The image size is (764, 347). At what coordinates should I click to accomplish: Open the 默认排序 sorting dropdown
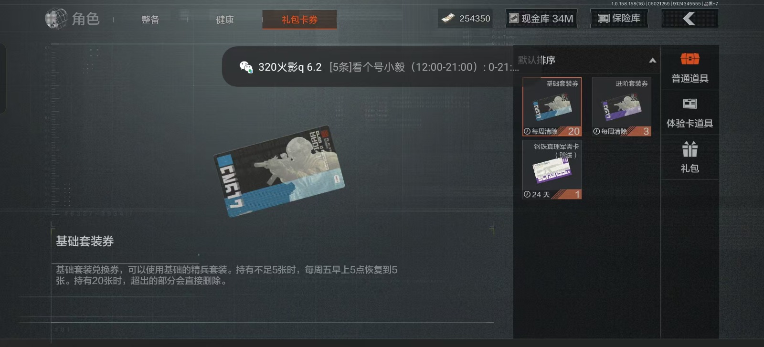pyautogui.click(x=587, y=60)
